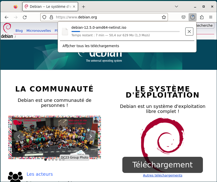Click the DC23 Group Photo caption
The height and width of the screenshot is (182, 217).
(75, 158)
